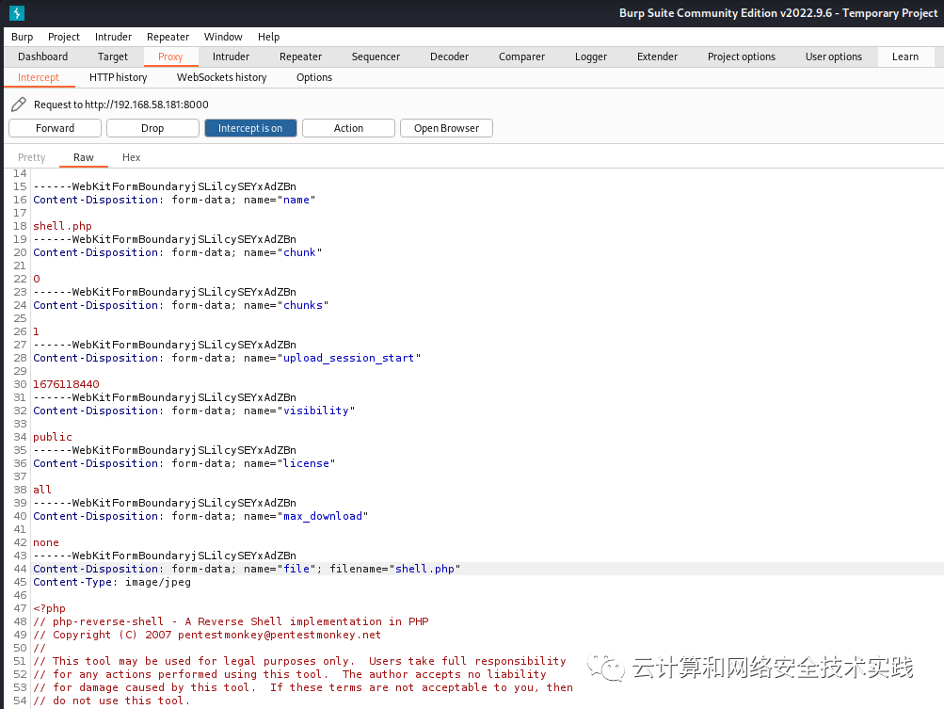
Task: Open the Help menu
Action: coord(268,37)
